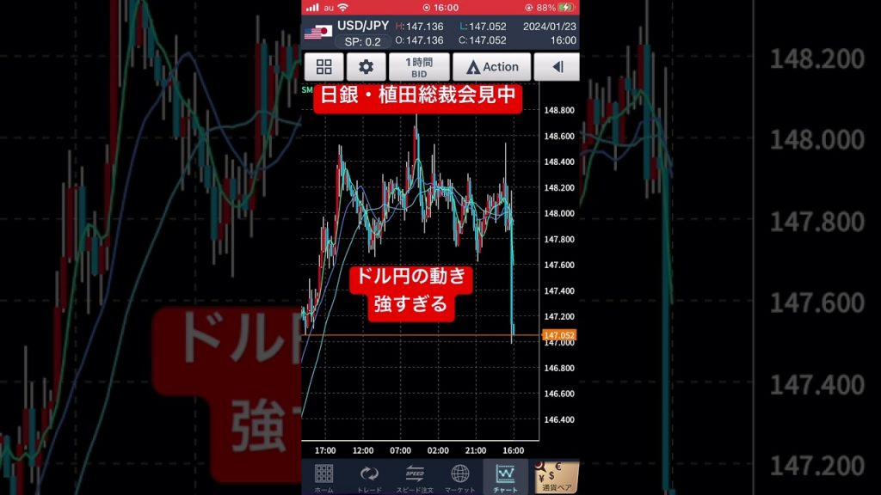Open the Trade tab icon
The height and width of the screenshot is (495, 881).
(369, 476)
